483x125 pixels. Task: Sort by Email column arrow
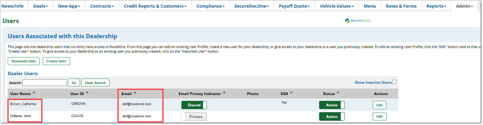(x=135, y=93)
